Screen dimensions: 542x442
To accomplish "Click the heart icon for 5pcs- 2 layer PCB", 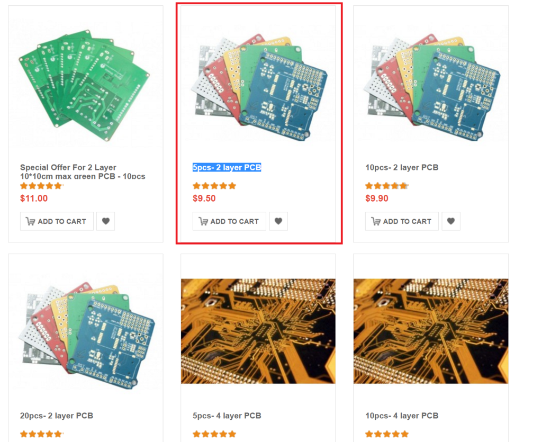I will [x=278, y=221].
